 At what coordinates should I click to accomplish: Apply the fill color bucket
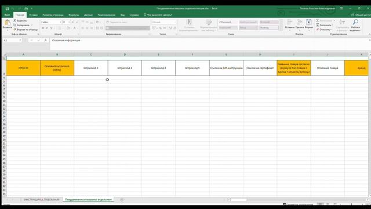click(x=68, y=28)
